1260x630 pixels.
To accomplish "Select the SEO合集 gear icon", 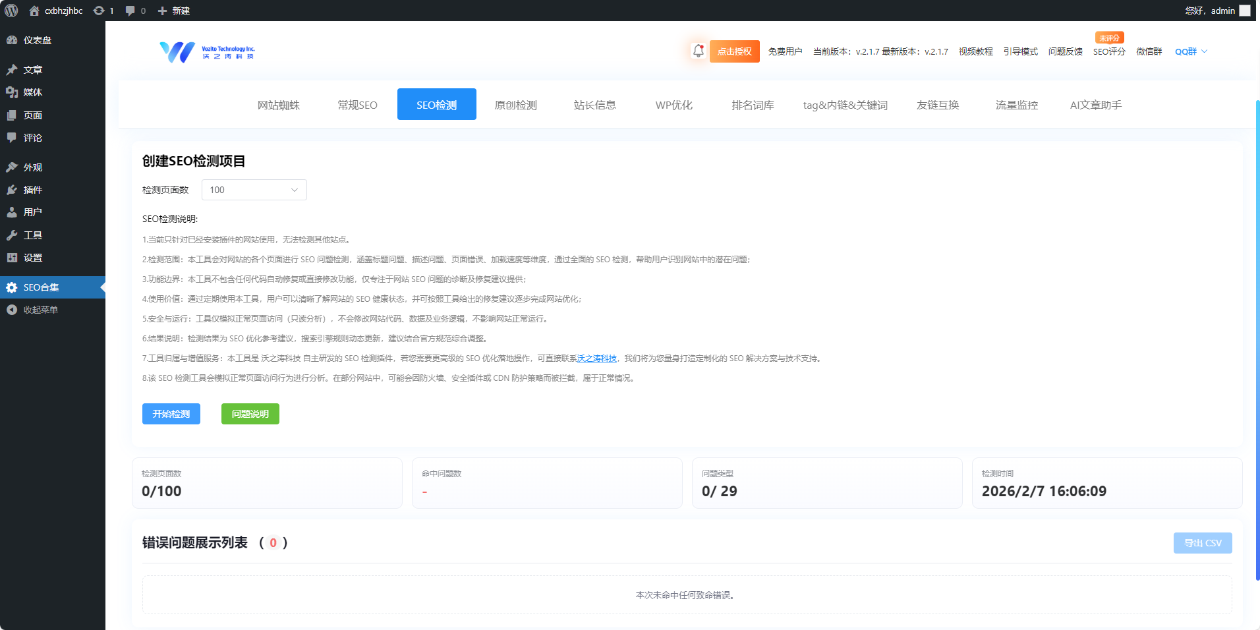I will pyautogui.click(x=11, y=287).
